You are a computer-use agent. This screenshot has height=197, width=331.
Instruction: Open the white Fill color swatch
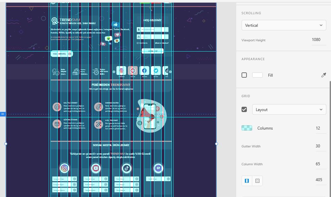[x=257, y=75]
